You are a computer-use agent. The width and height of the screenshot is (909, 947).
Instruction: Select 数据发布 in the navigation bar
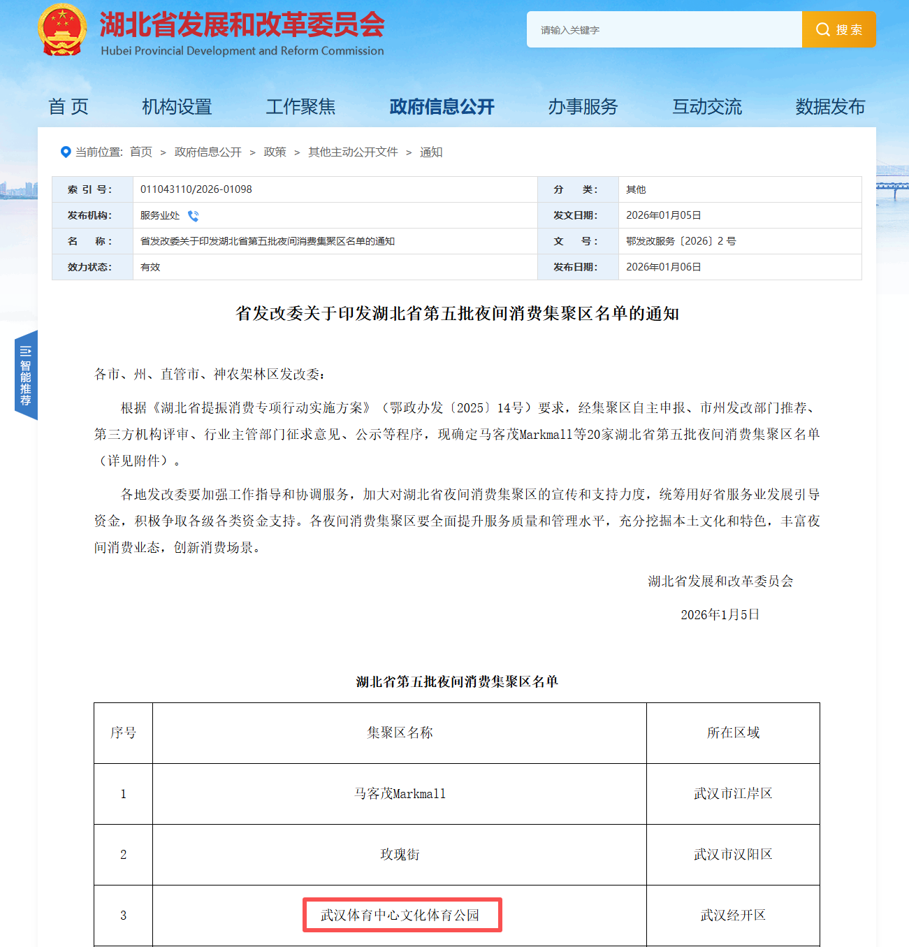830,107
